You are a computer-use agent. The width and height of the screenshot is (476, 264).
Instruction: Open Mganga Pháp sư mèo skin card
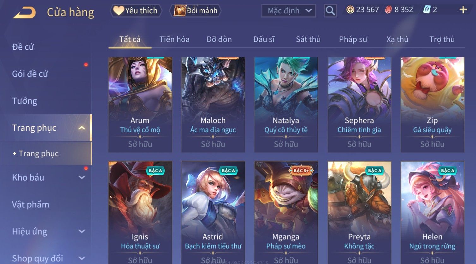pyautogui.click(x=286, y=213)
